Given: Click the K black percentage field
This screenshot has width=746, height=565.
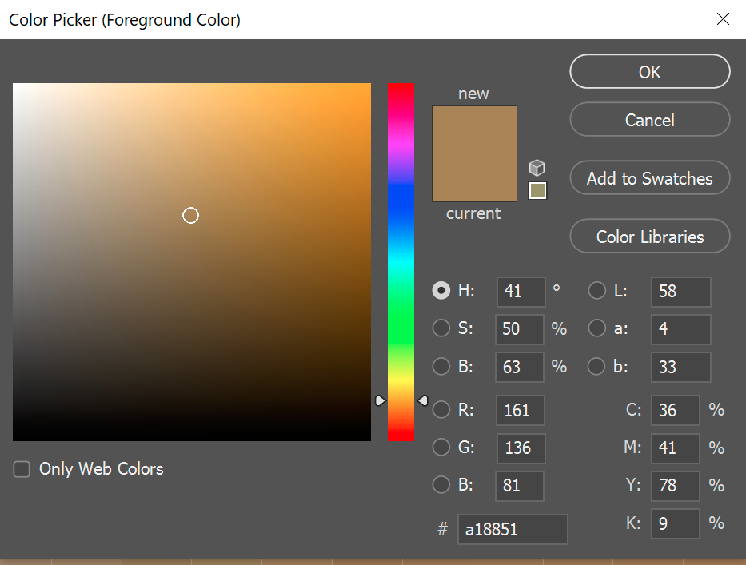Looking at the screenshot, I should click(x=675, y=524).
